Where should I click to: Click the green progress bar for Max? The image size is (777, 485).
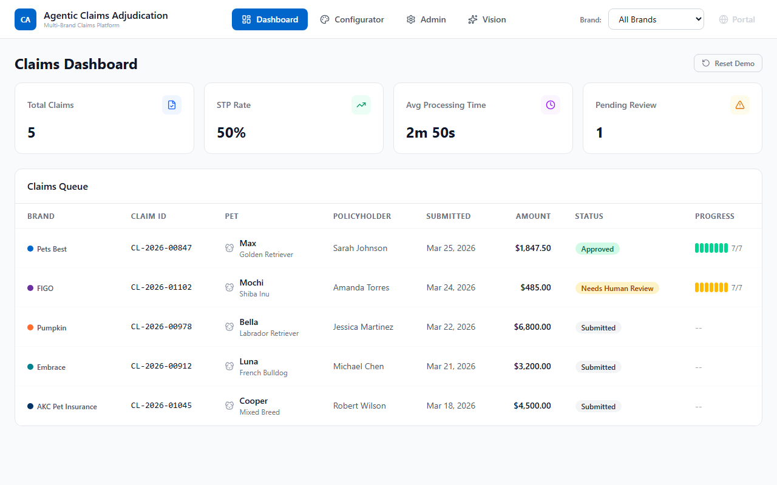tap(711, 248)
